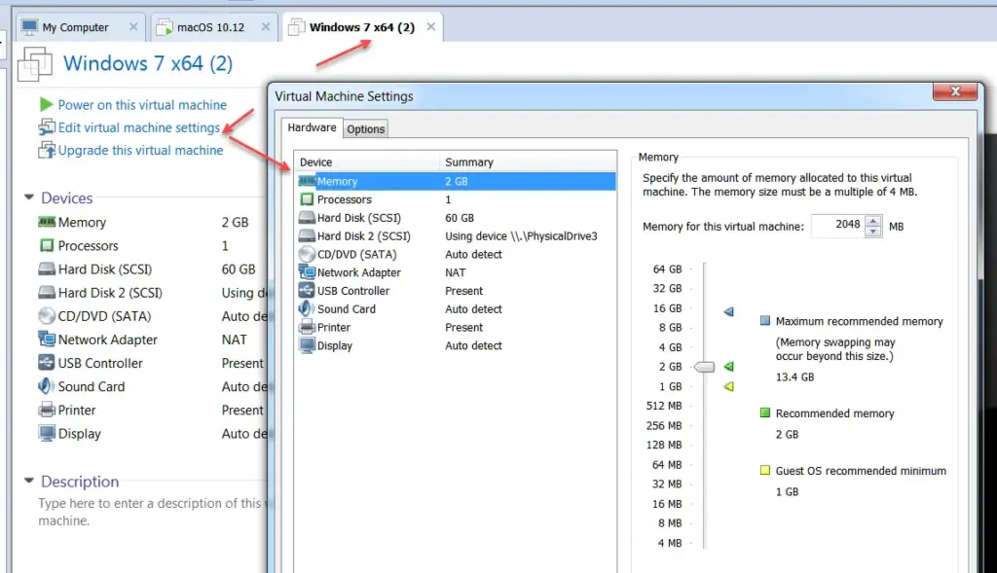
Task: Click the Printer icon in Devices sidebar
Action: pyautogui.click(x=47, y=410)
